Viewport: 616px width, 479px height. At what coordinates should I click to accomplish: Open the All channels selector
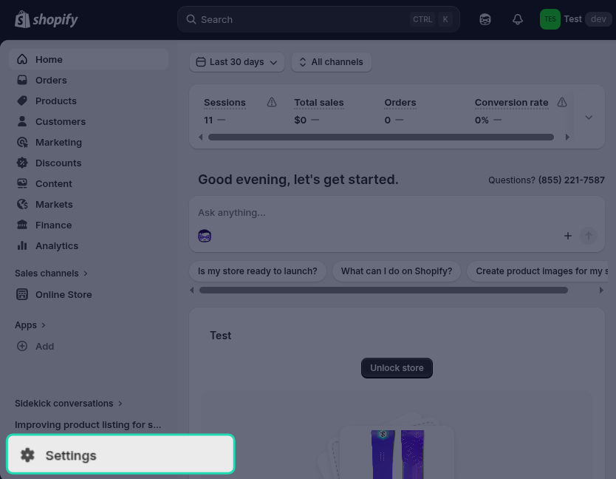332,62
